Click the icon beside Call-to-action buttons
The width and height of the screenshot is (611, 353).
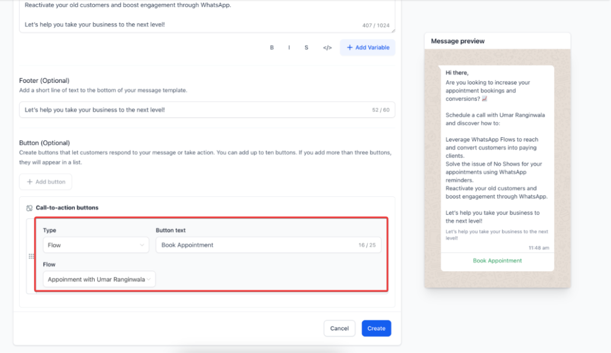pyautogui.click(x=29, y=208)
